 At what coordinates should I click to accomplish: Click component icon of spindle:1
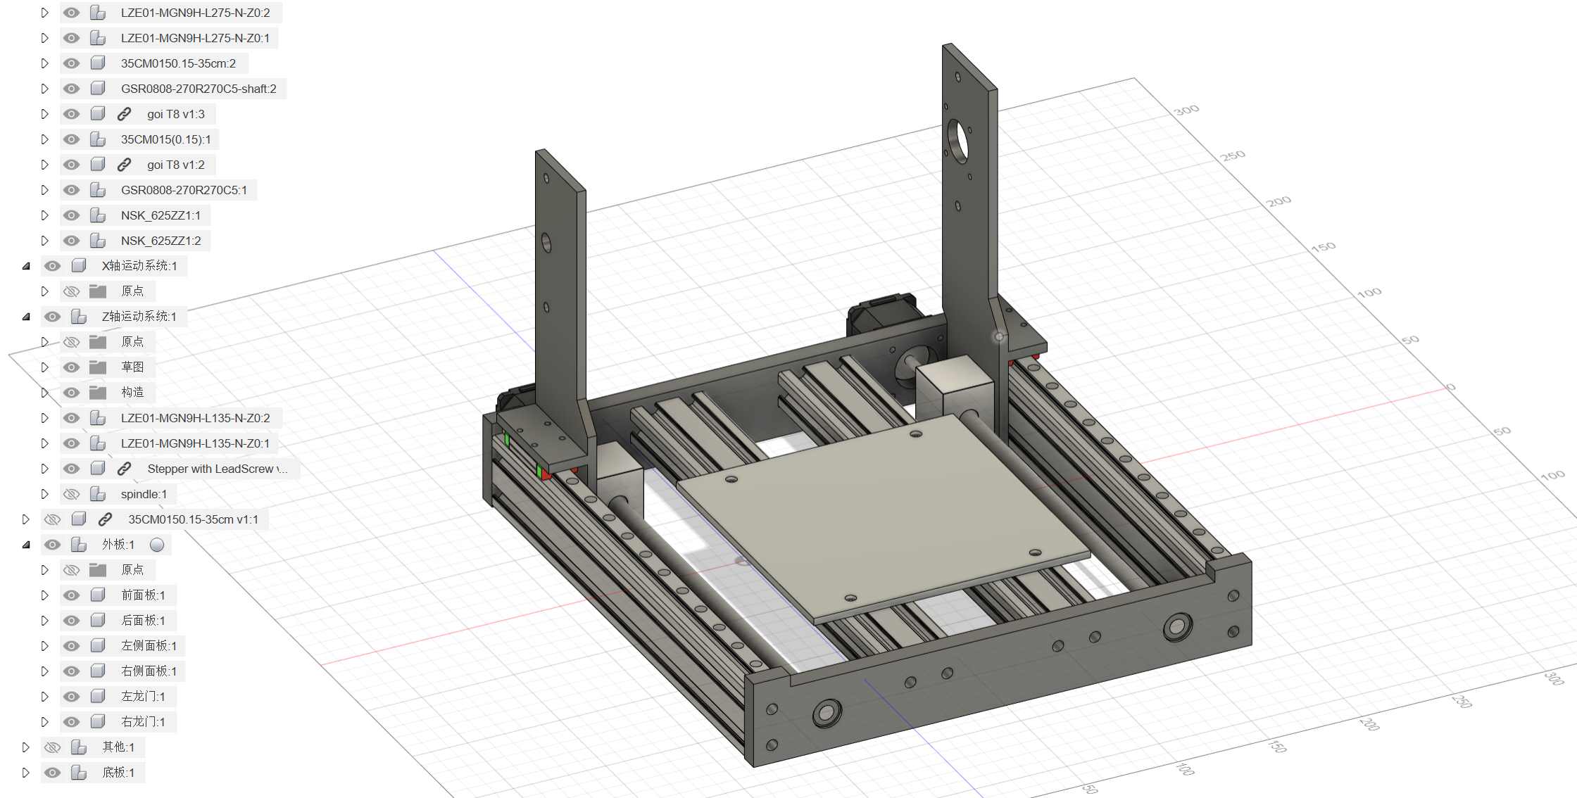[98, 494]
